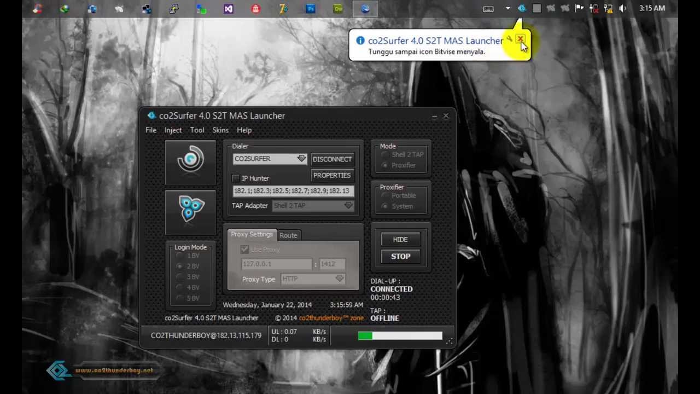Click the power tray icon with red X
The height and width of the screenshot is (394, 700).
(593, 9)
